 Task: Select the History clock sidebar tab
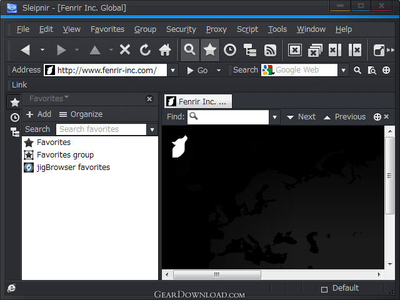coord(15,117)
